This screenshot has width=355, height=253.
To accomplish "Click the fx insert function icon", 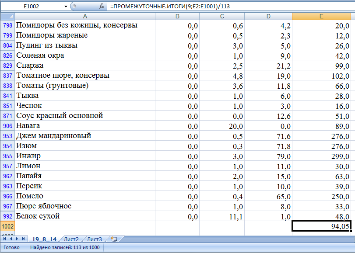I will click(102, 6).
